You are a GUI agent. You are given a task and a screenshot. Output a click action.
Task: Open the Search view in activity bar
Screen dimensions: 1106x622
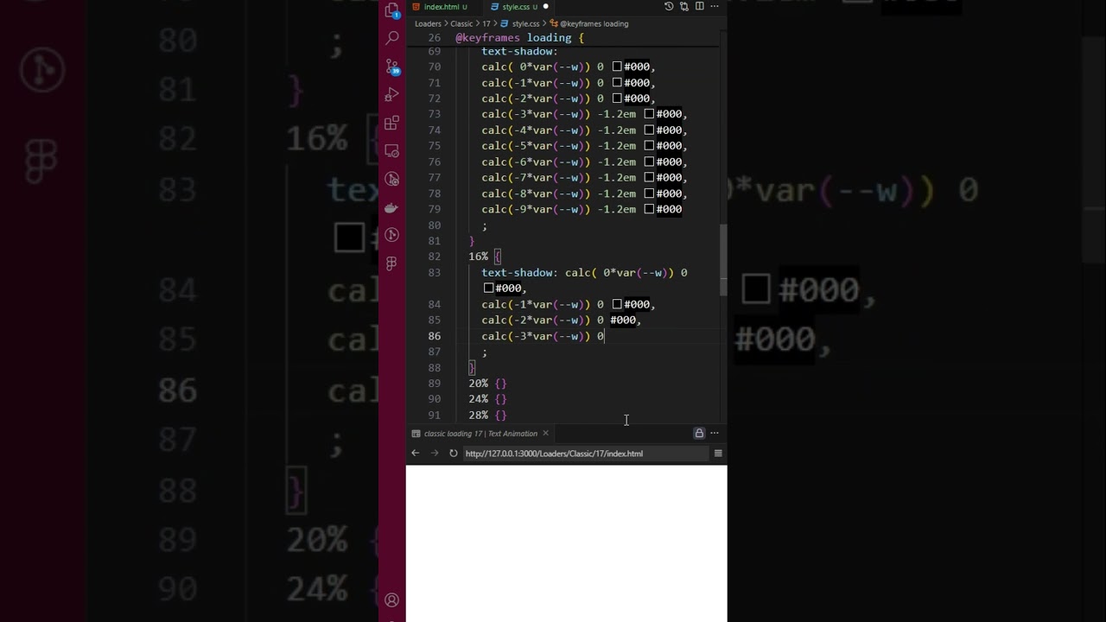[391, 37]
